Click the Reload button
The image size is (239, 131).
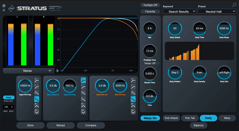pos(60,125)
